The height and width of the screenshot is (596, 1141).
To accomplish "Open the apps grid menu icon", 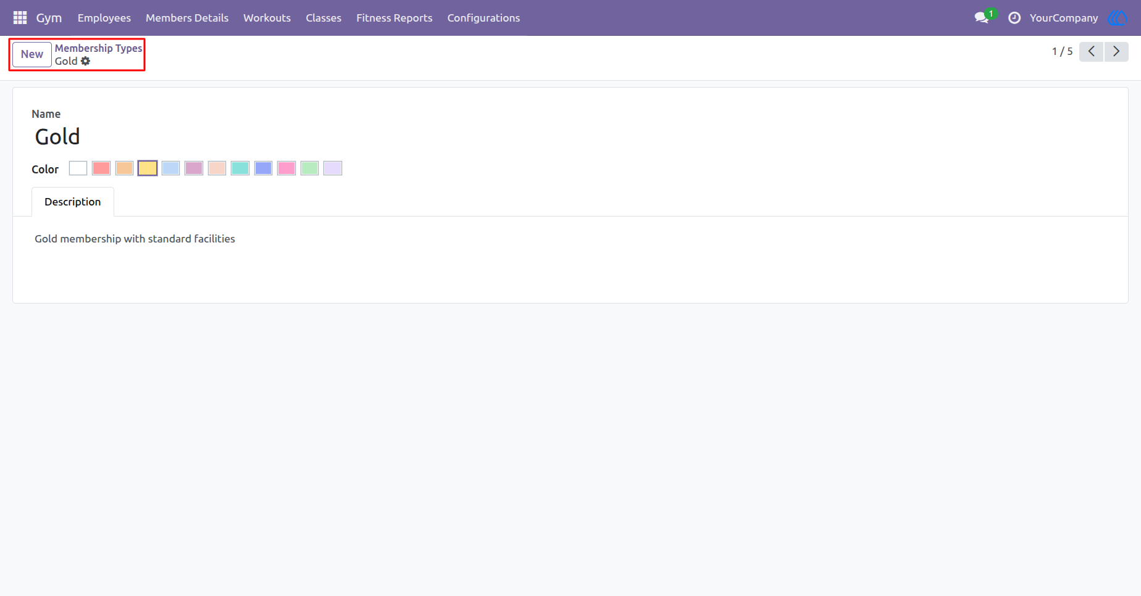I will click(x=20, y=18).
